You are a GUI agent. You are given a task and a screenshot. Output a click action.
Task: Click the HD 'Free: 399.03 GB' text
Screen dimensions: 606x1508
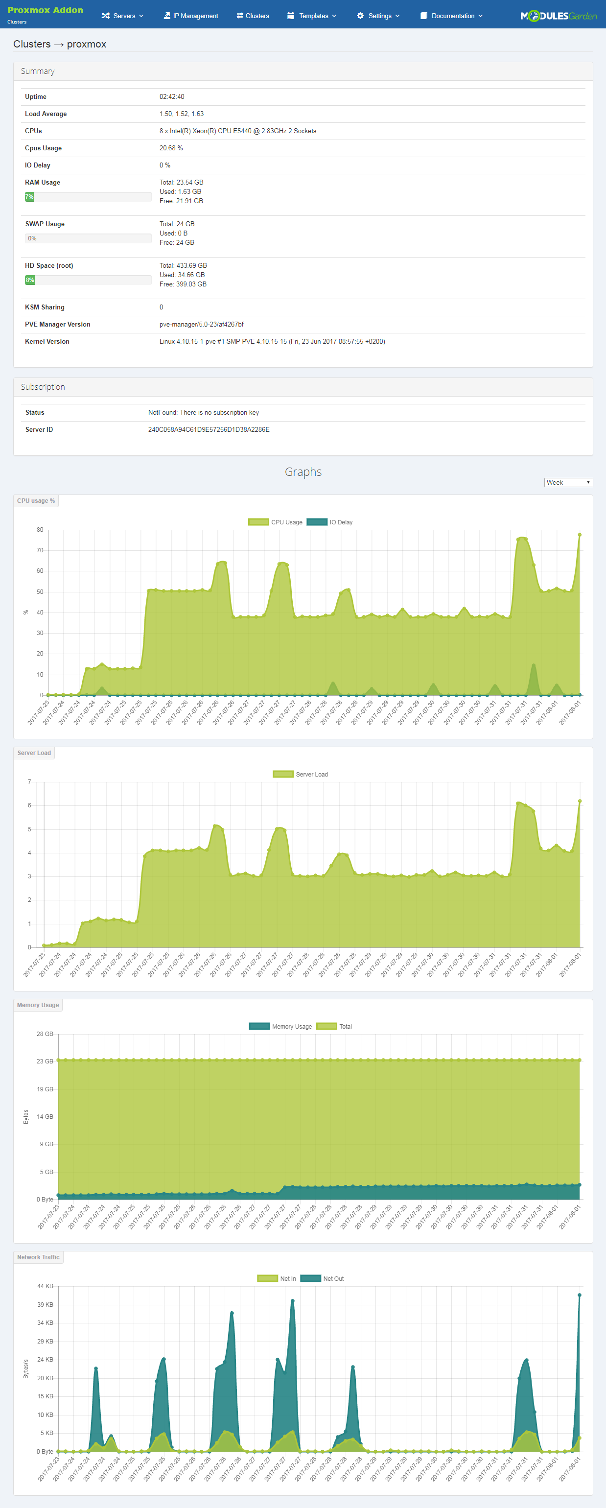183,284
